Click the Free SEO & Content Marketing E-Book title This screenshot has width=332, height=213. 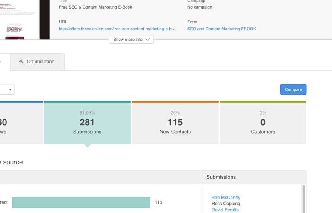(95, 7)
